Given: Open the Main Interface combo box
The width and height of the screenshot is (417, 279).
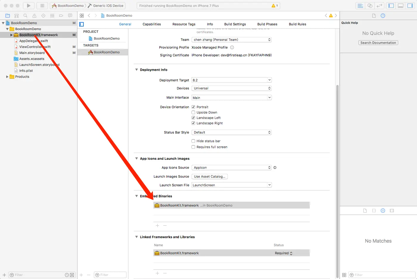Looking at the screenshot, I should coord(231,97).
